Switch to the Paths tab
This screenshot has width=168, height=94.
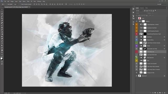[146, 8]
